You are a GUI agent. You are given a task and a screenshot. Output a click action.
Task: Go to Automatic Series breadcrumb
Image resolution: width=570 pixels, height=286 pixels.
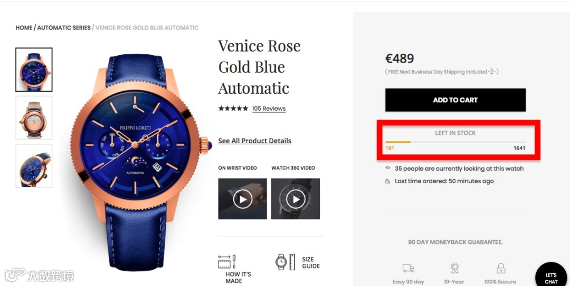(64, 27)
